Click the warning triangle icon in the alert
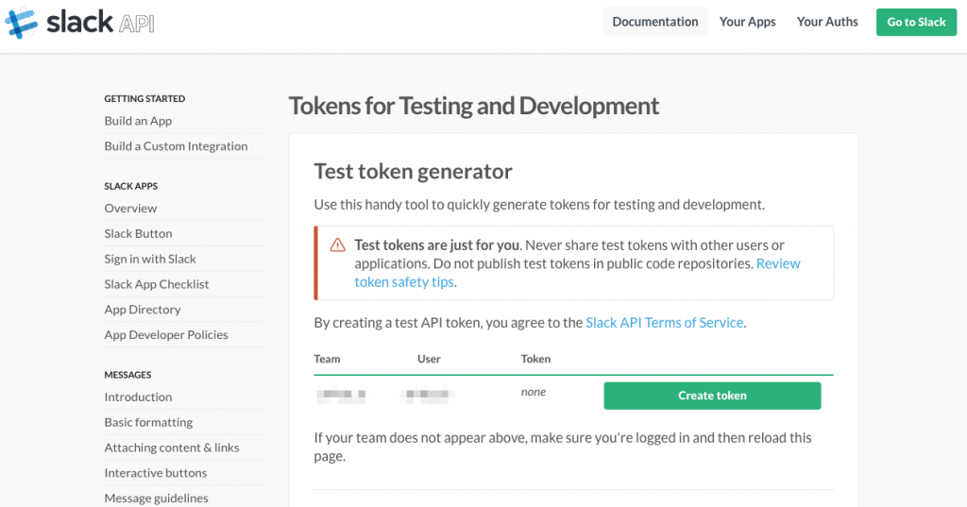 (337, 245)
